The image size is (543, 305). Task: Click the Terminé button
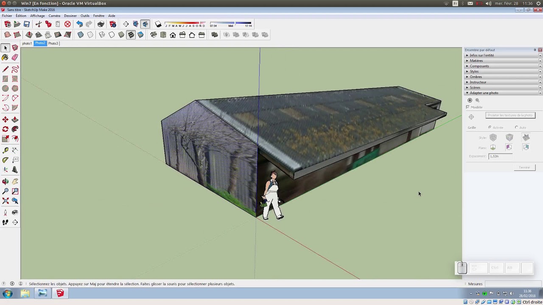524,168
